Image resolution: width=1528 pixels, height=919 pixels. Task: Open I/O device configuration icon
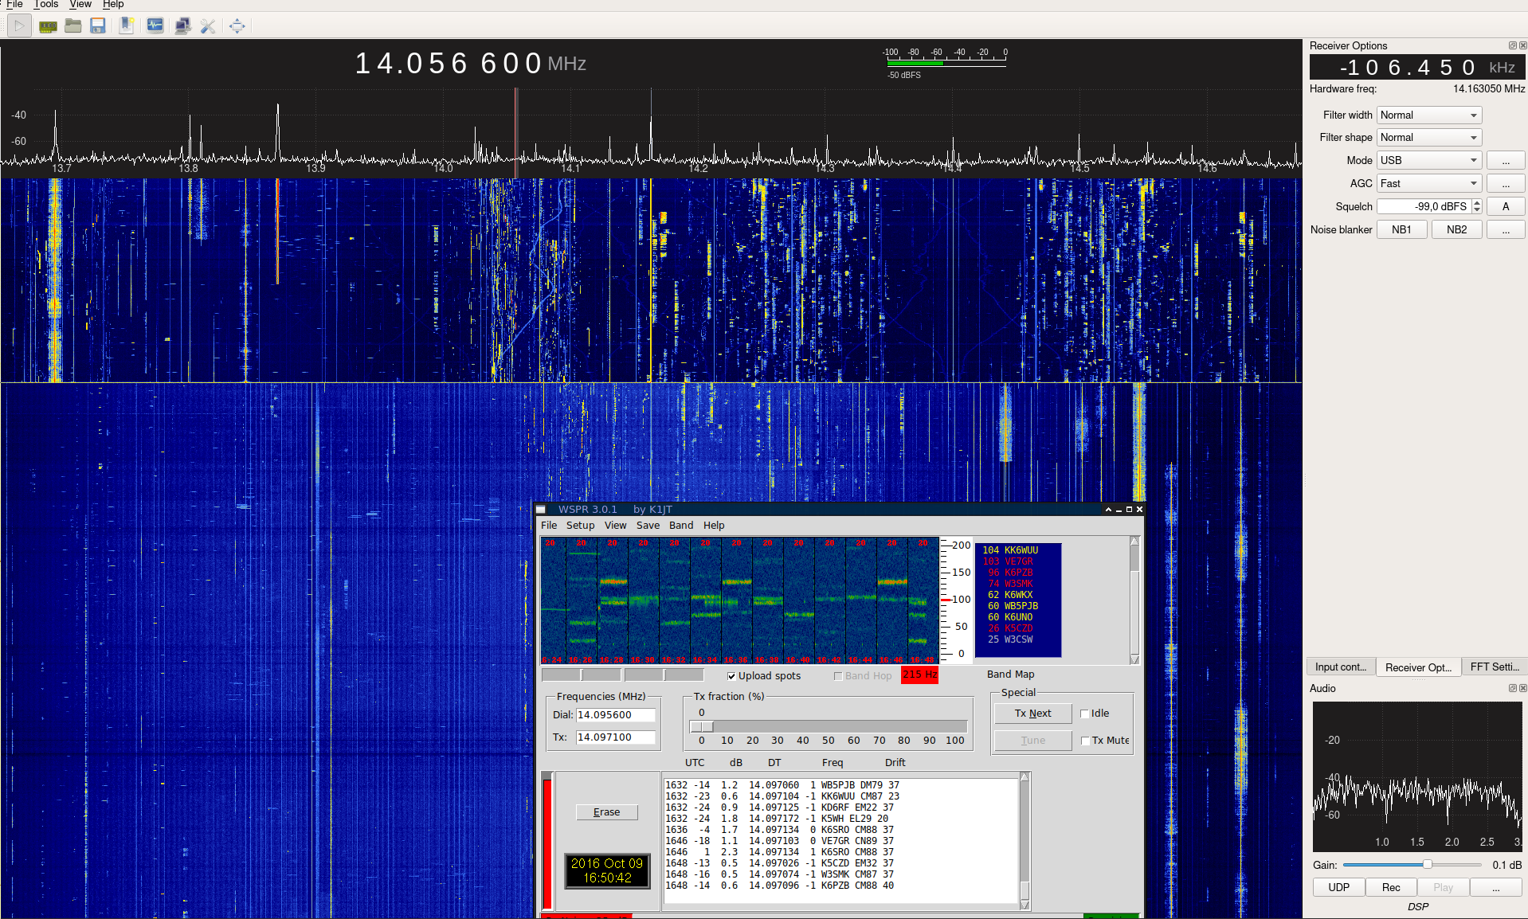[x=48, y=26]
